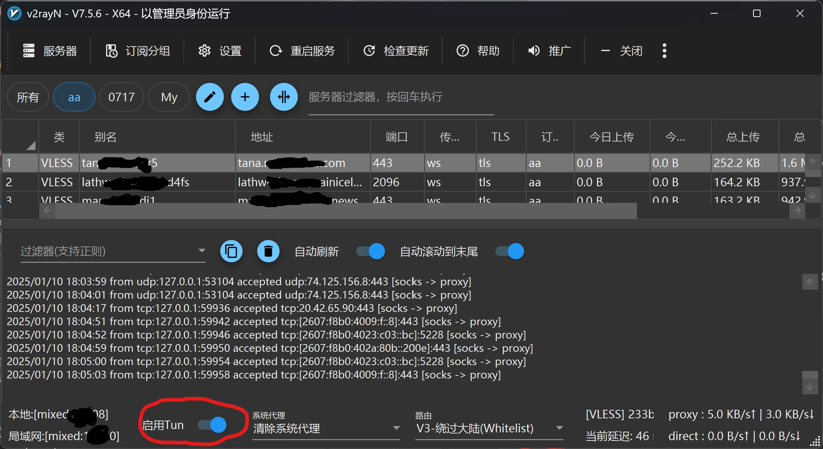Screen dimensions: 823x449
Task: Sort by the 别名 alias column header
Action: (157, 137)
